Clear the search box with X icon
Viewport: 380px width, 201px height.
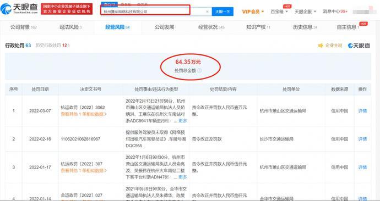(x=207, y=12)
